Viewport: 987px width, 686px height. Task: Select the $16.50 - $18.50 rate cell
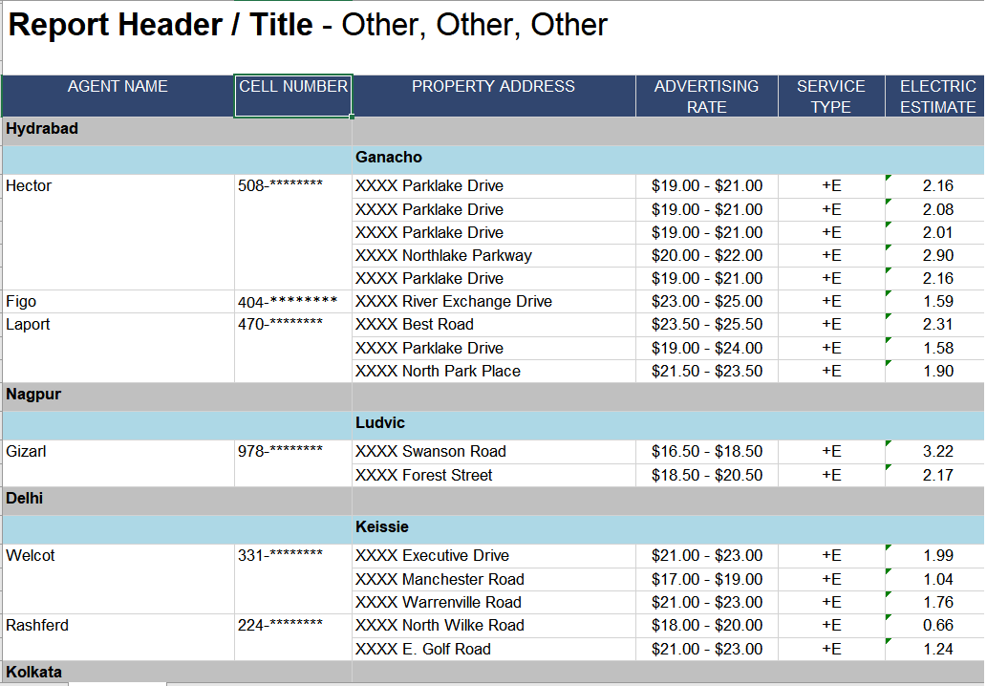tap(706, 451)
